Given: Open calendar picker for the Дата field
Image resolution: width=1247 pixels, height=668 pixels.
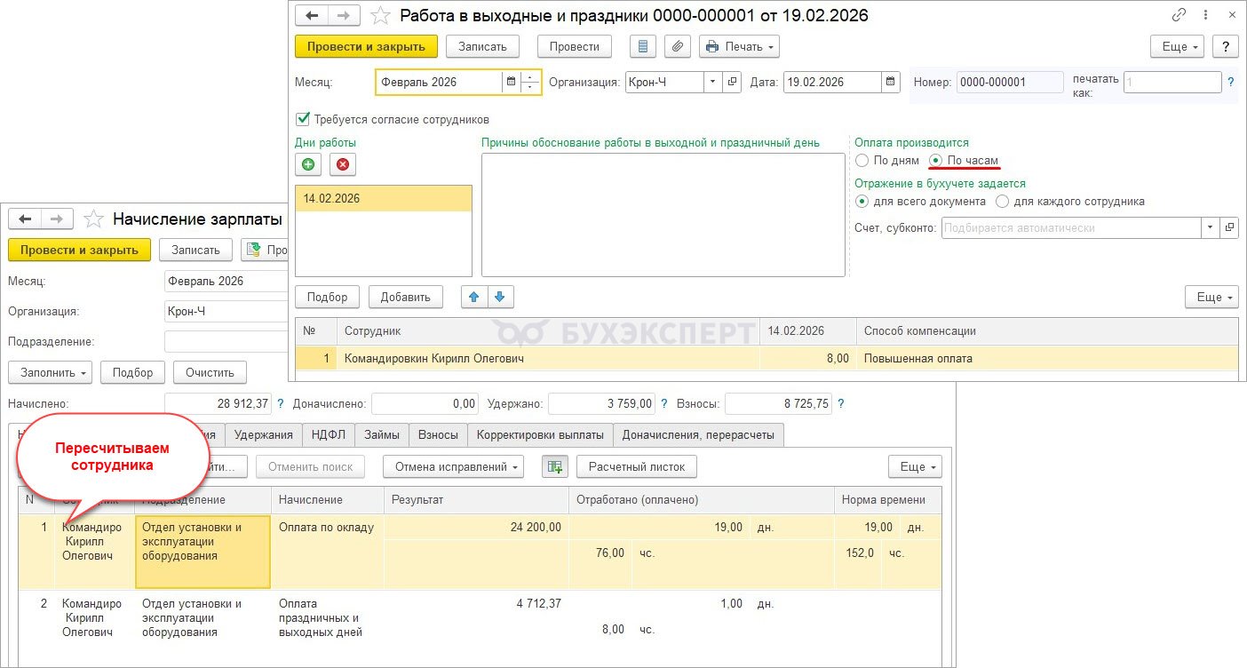Looking at the screenshot, I should point(891,83).
